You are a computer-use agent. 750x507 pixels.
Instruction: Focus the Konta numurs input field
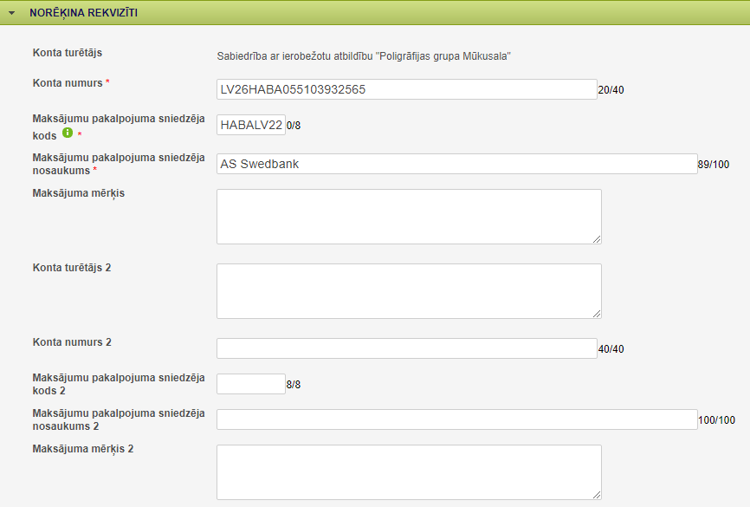click(406, 89)
